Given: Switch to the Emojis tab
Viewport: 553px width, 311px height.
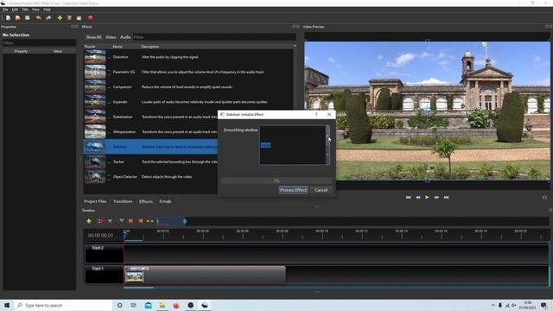Looking at the screenshot, I should coord(165,201).
